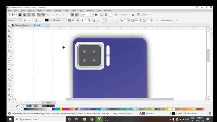Open the zoom level 224% dropdown
This screenshot has width=217, height=122.
pos(92,15)
